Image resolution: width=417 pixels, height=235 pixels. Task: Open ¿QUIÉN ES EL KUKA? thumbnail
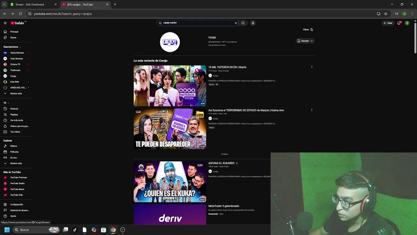[x=170, y=182]
